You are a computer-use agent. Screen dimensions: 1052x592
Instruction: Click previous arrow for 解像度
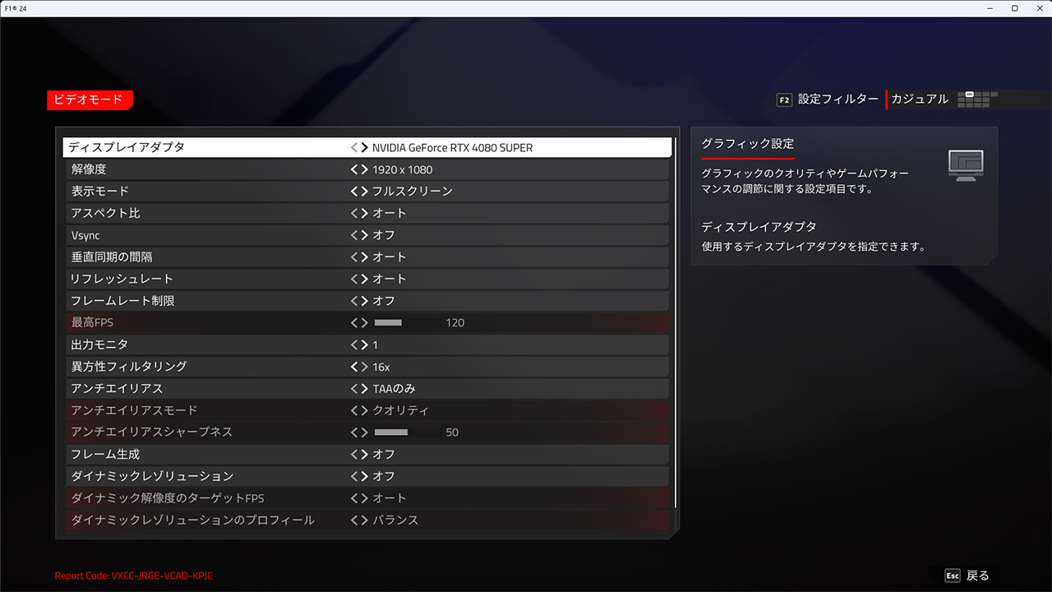[354, 169]
